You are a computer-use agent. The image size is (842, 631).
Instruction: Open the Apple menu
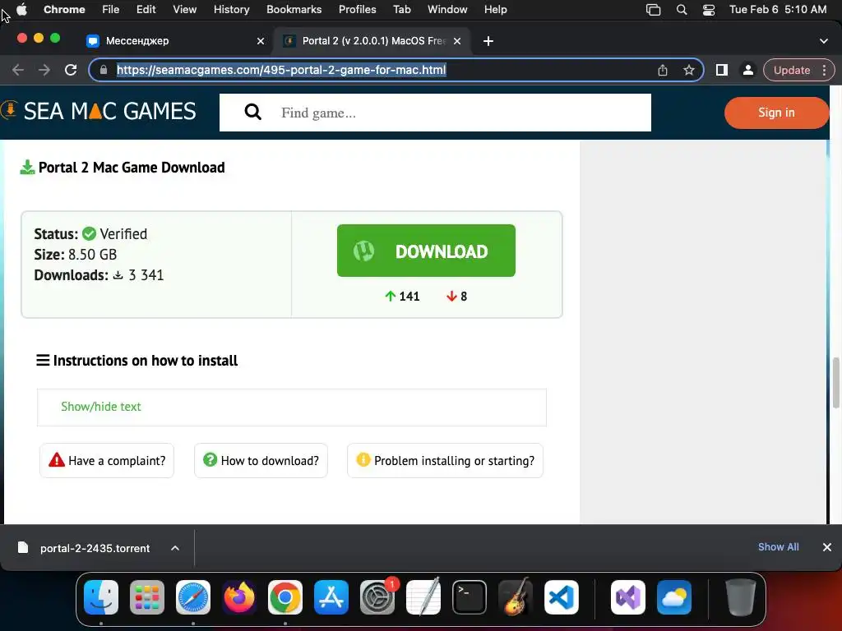point(21,10)
